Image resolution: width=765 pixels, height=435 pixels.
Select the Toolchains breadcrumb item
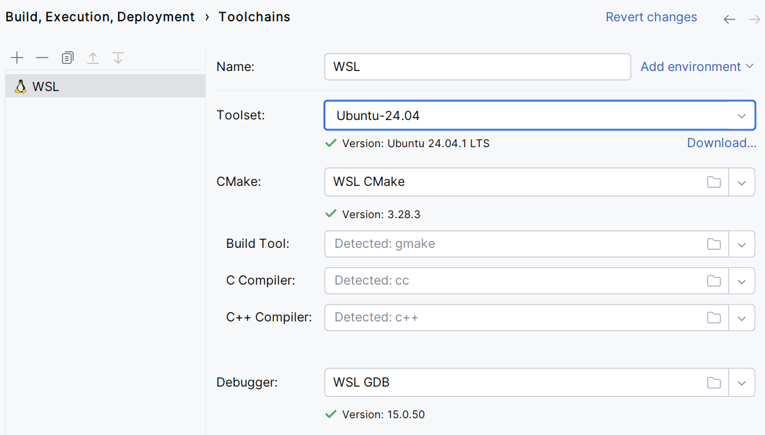(x=254, y=17)
